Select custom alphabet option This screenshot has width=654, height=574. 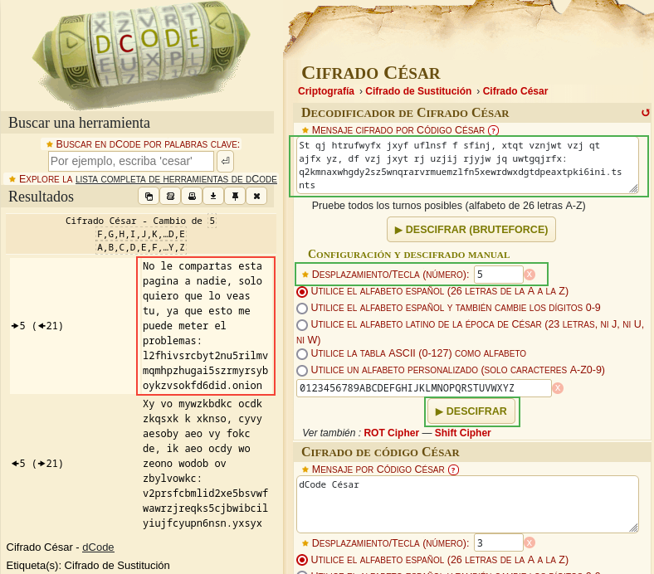(302, 370)
